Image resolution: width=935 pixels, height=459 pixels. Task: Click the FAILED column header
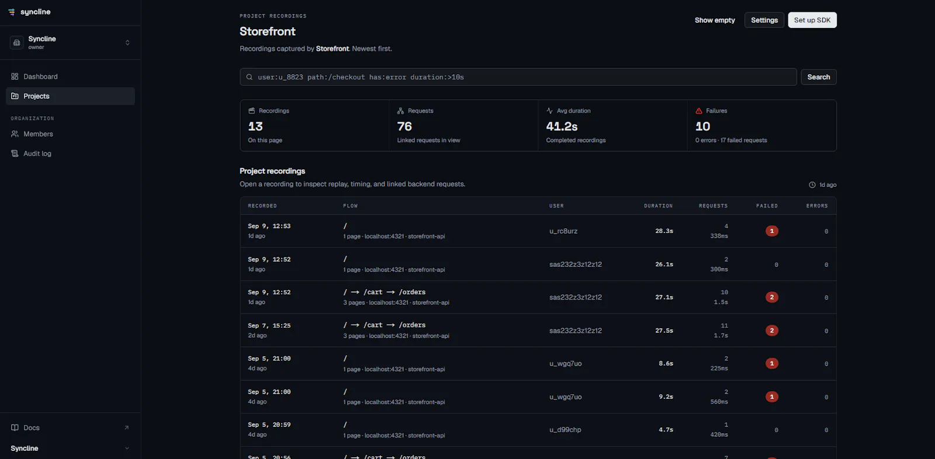coord(767,206)
